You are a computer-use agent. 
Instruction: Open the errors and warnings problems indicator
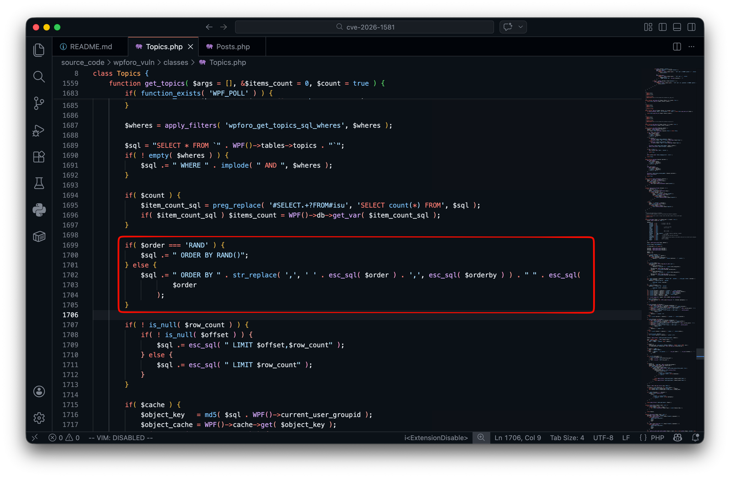64,438
